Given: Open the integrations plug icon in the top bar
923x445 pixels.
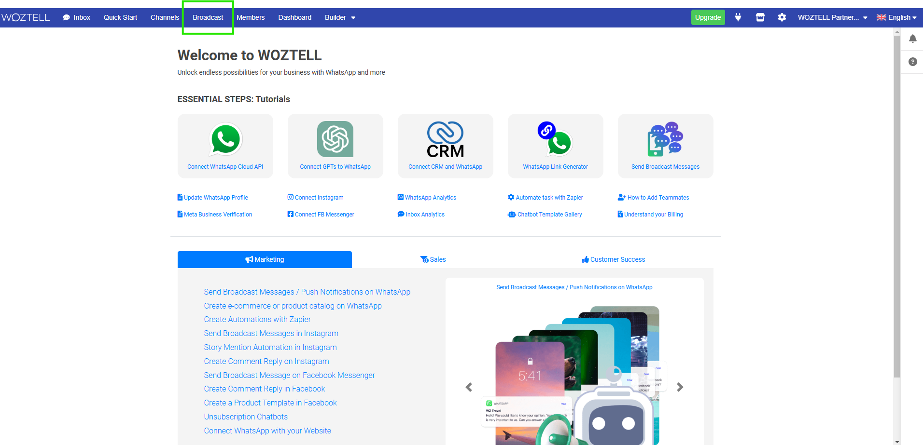Looking at the screenshot, I should [738, 17].
